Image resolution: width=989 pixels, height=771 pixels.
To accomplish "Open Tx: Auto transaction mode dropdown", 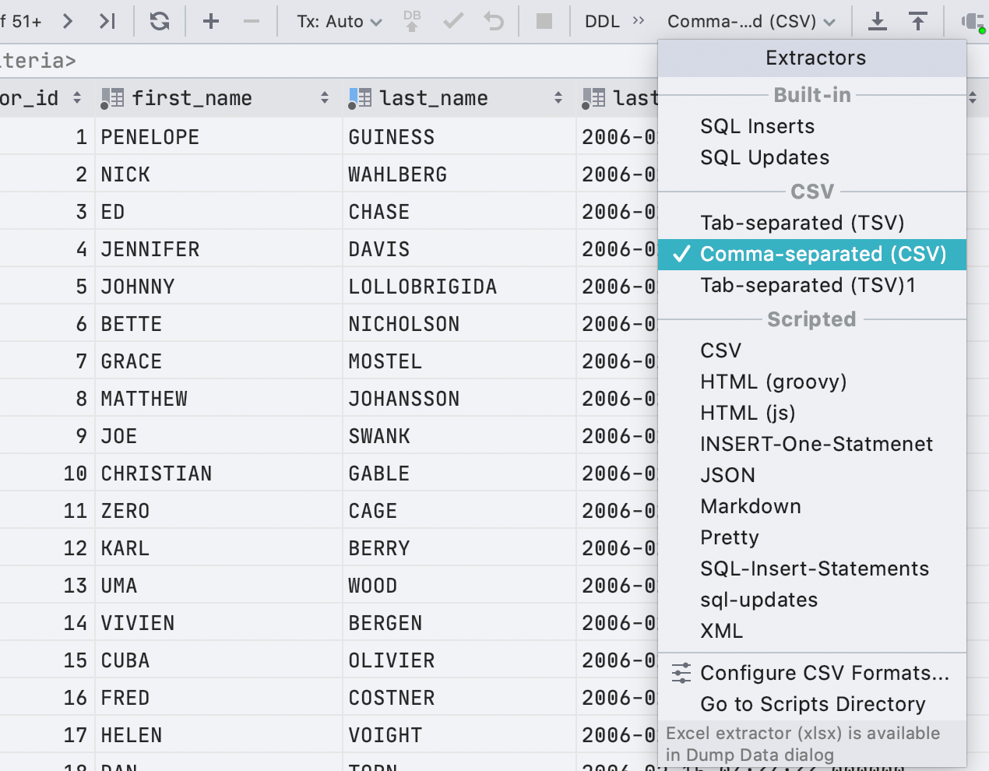I will (x=339, y=21).
